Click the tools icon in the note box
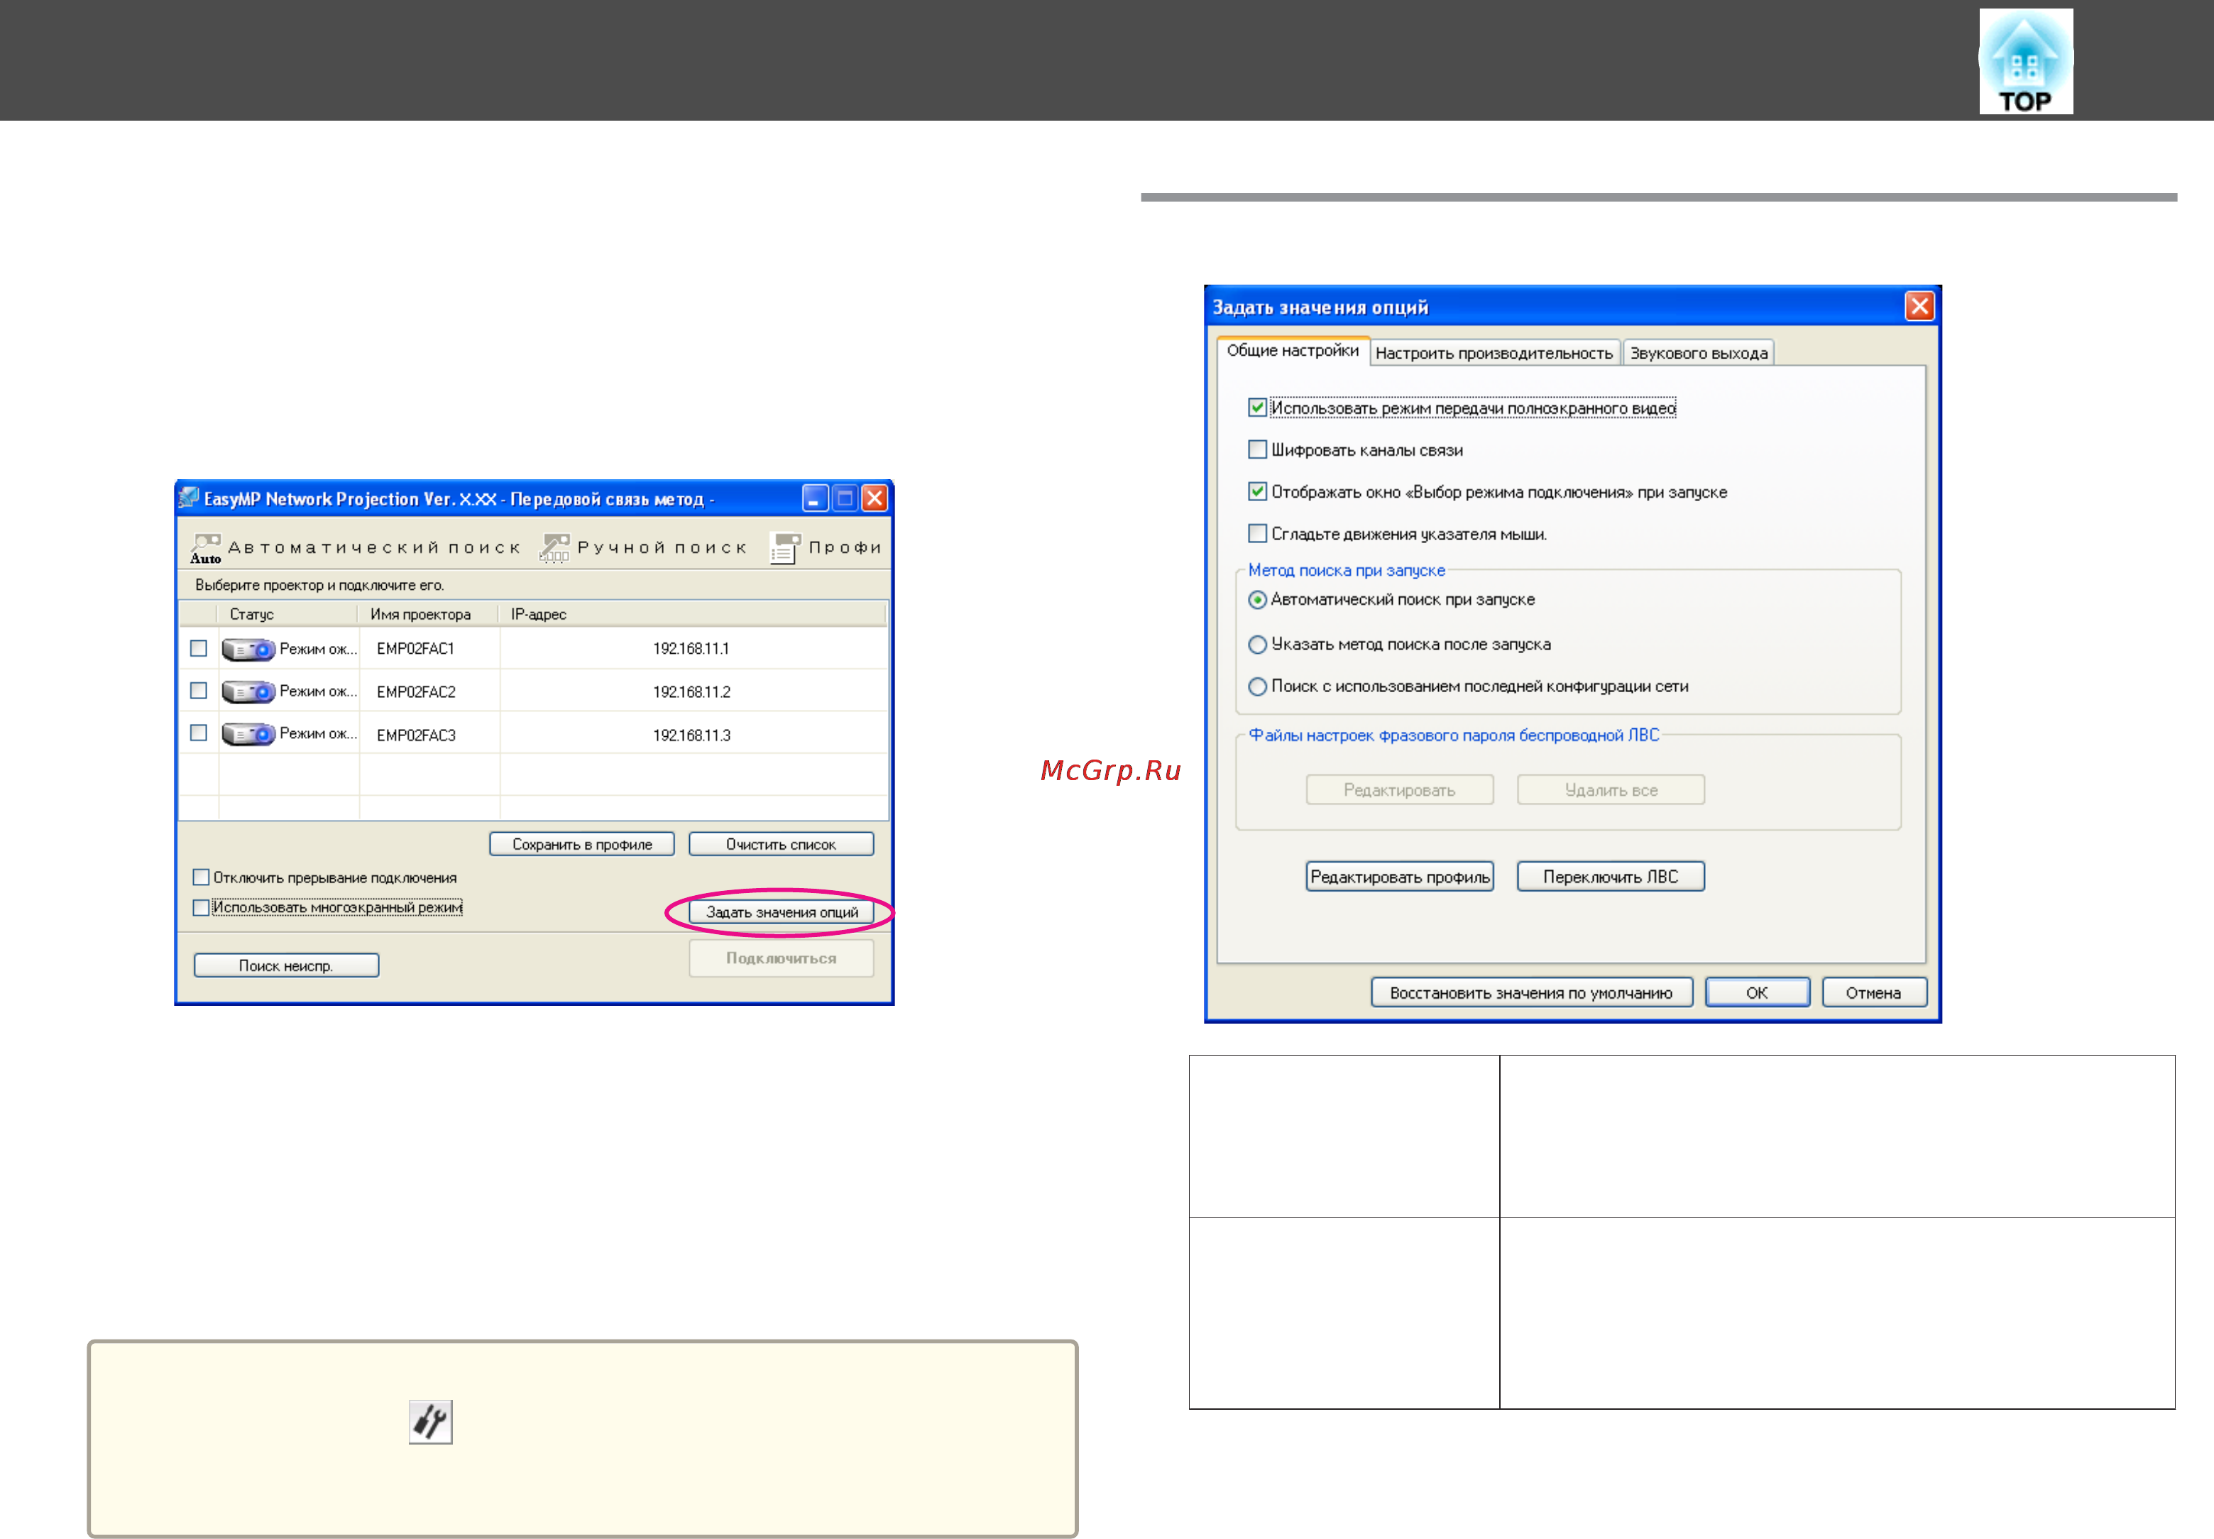 tap(430, 1421)
